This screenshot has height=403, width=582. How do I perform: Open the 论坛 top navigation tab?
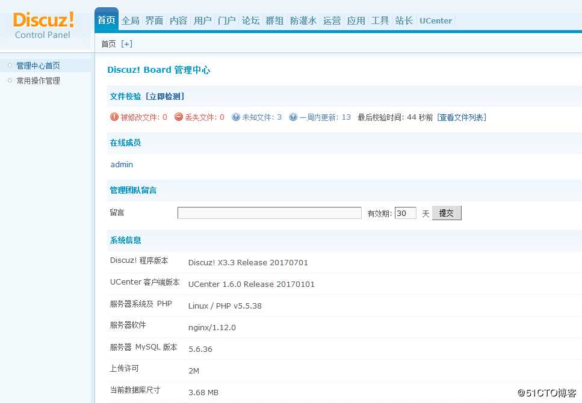(x=250, y=20)
